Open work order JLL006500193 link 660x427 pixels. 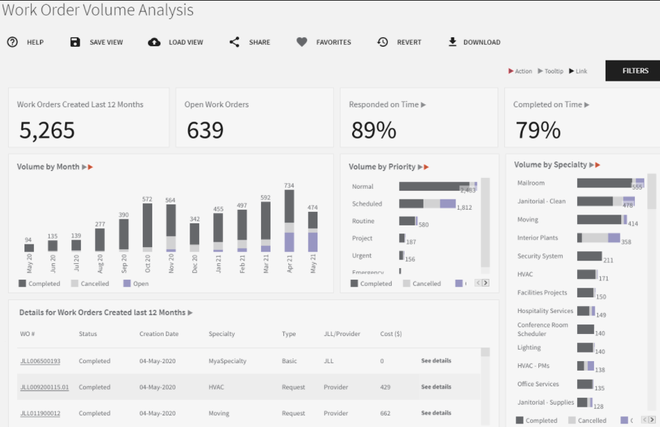(40, 361)
